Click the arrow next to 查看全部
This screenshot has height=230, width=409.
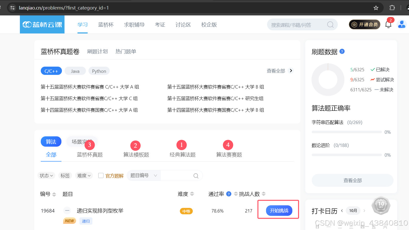[291, 70]
